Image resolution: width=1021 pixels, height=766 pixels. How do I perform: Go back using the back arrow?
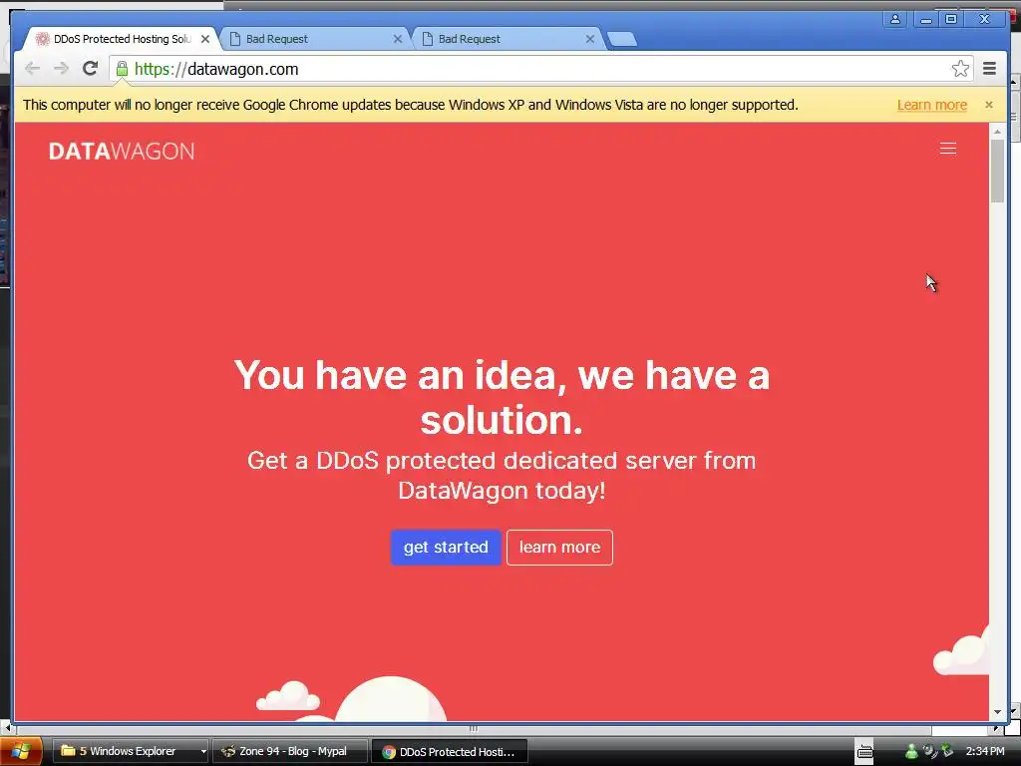coord(32,69)
